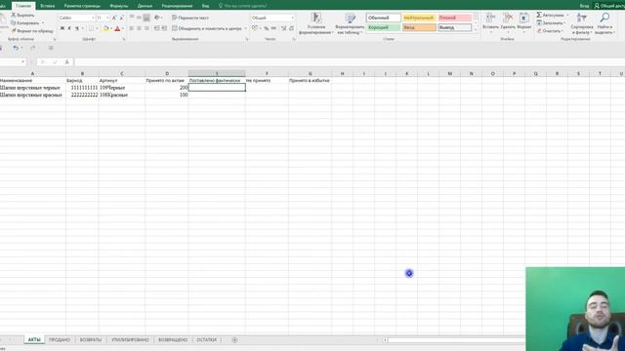Image resolution: width=625 pixels, height=351 pixels.
Task: Increase font size with the larger A icon
Action: pos(114,18)
